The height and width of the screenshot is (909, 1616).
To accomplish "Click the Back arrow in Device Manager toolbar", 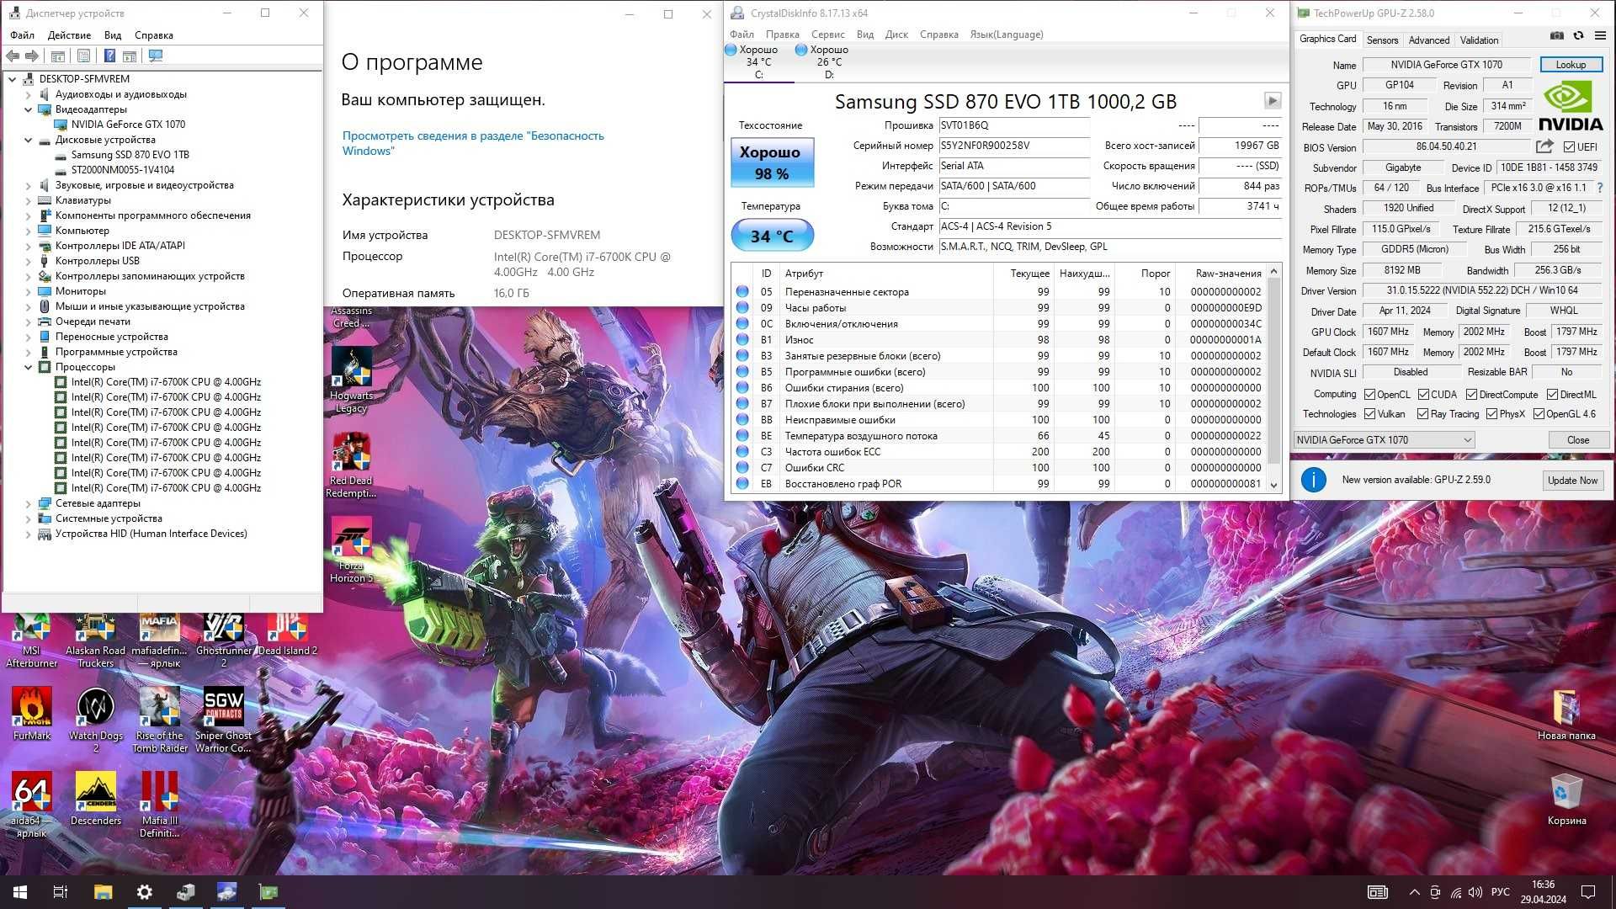I will pos(13,56).
